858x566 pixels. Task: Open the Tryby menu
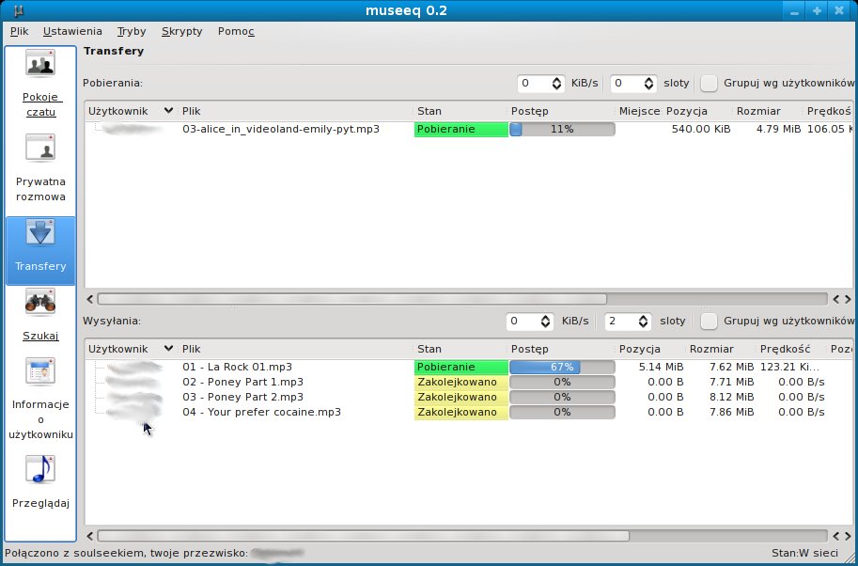click(132, 31)
